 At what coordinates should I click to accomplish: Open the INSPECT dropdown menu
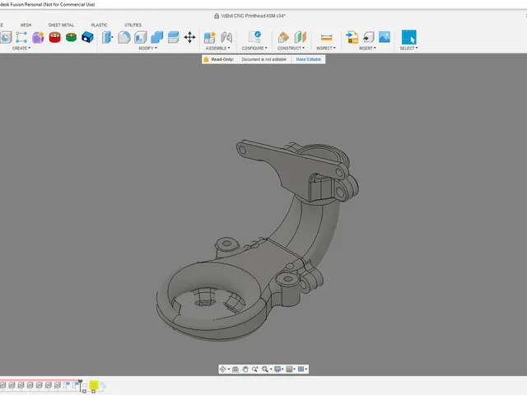click(326, 49)
